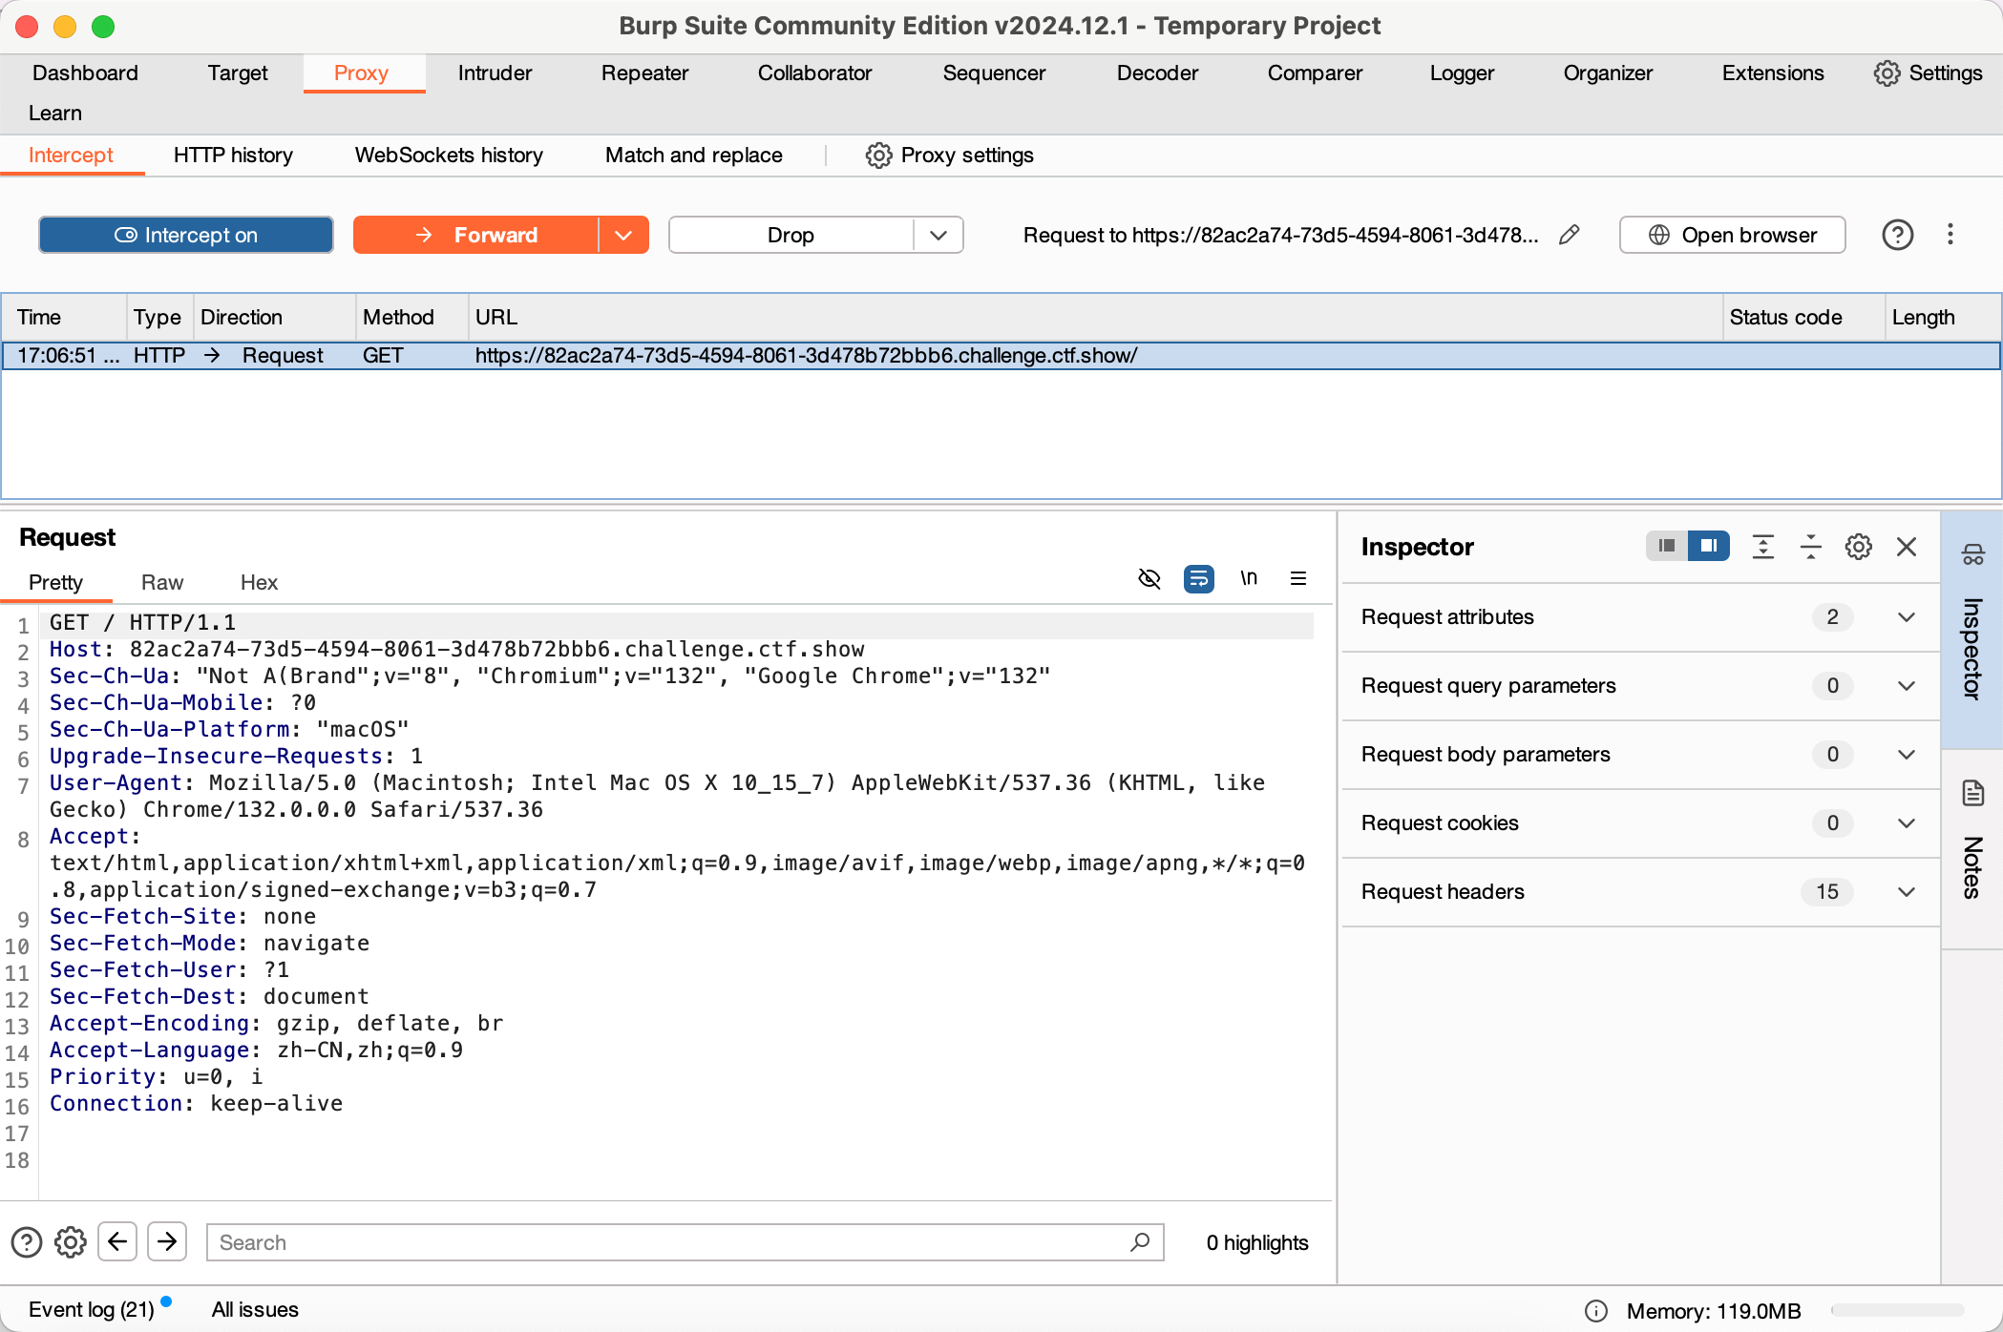Screen dimensions: 2003x1332
Task: Open the Comparer tab
Action: [x=1315, y=73]
